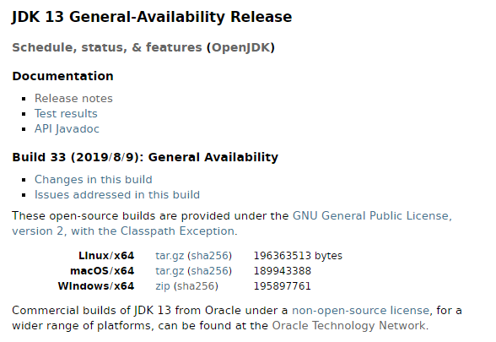The image size is (496, 342).
Task: View Changes in this build
Action: [94, 180]
